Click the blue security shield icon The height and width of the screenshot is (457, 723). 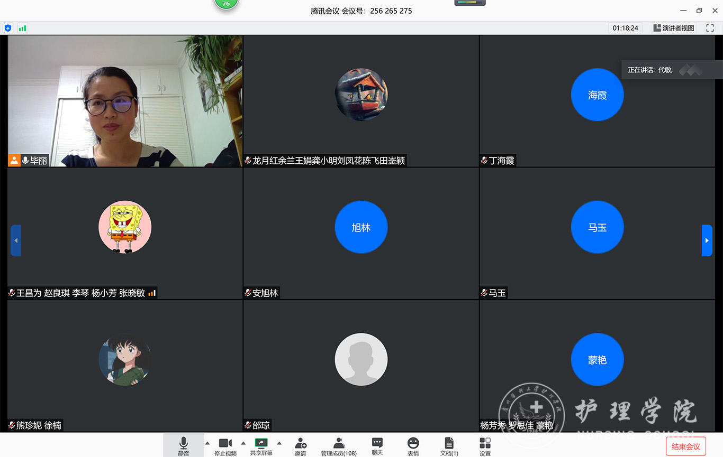[8, 28]
